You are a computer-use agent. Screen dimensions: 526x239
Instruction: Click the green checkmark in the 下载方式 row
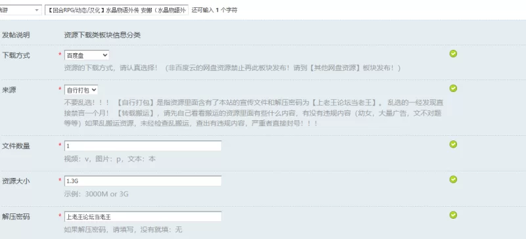click(453, 54)
